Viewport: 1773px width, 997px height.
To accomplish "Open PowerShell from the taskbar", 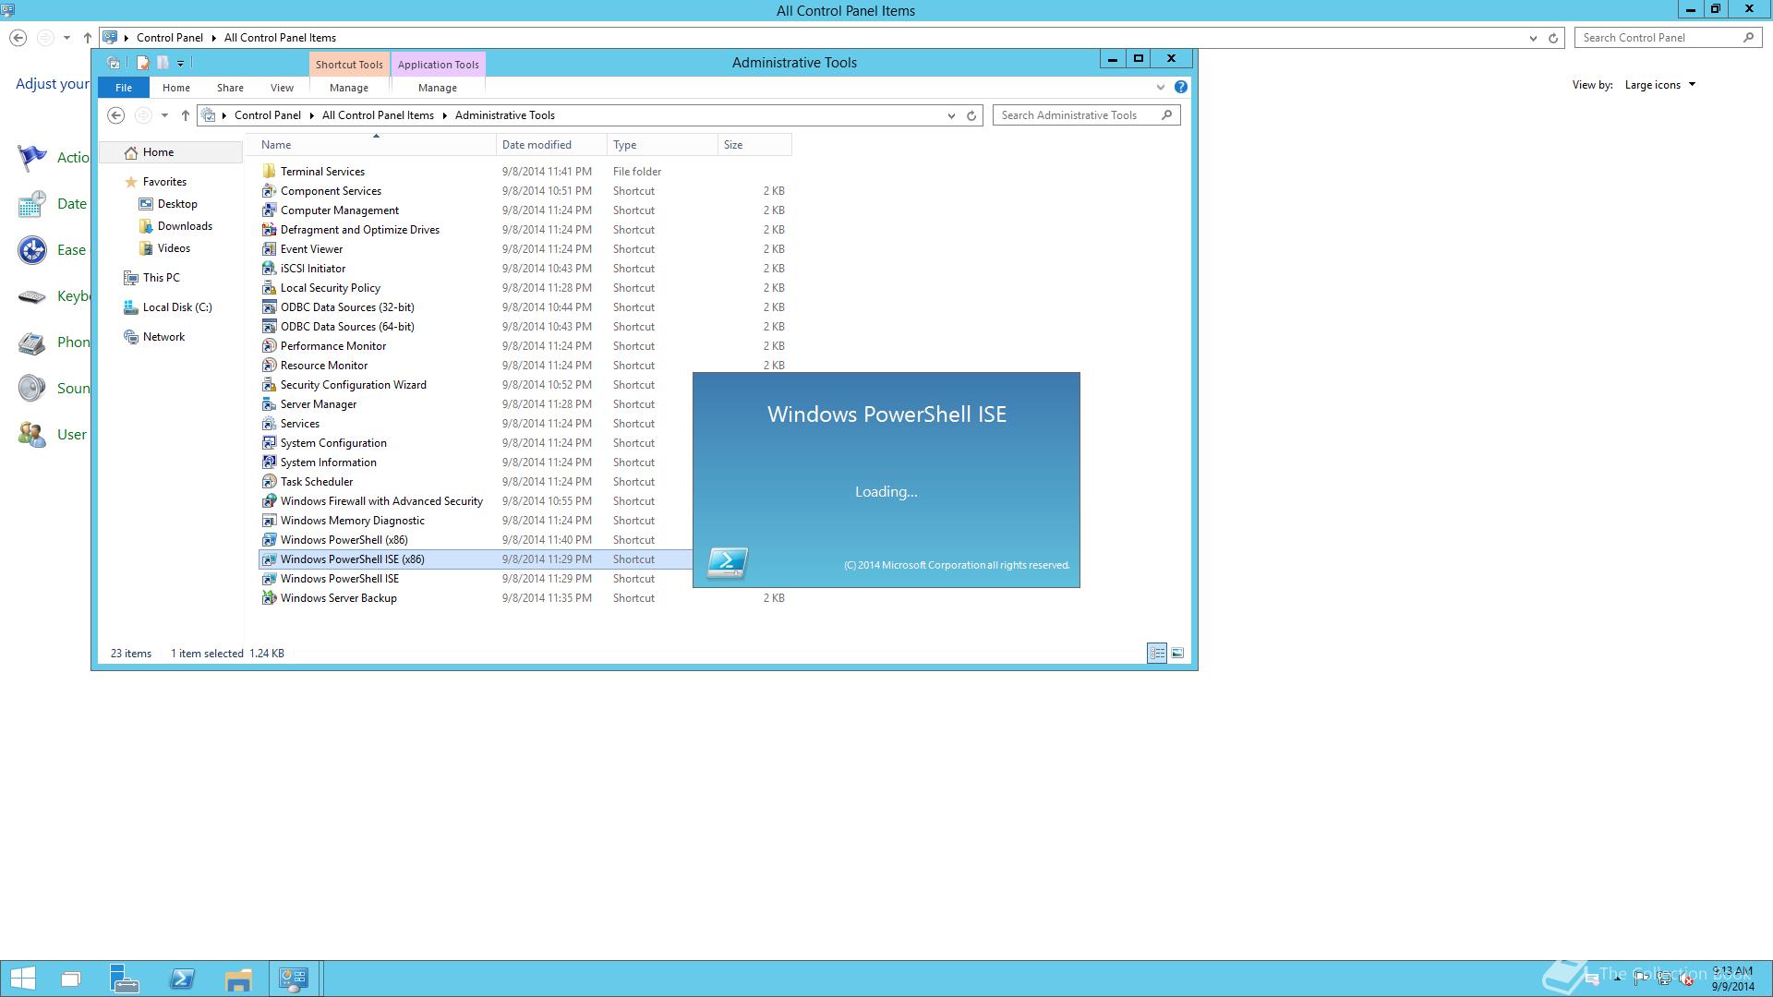I will tap(182, 979).
